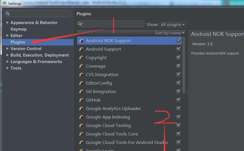244x151 pixels.
Task: Click the Coverage plugin icon
Action: [81, 66]
